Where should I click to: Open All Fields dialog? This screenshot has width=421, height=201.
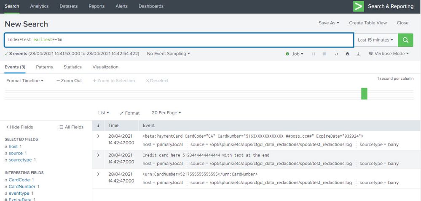71,127
